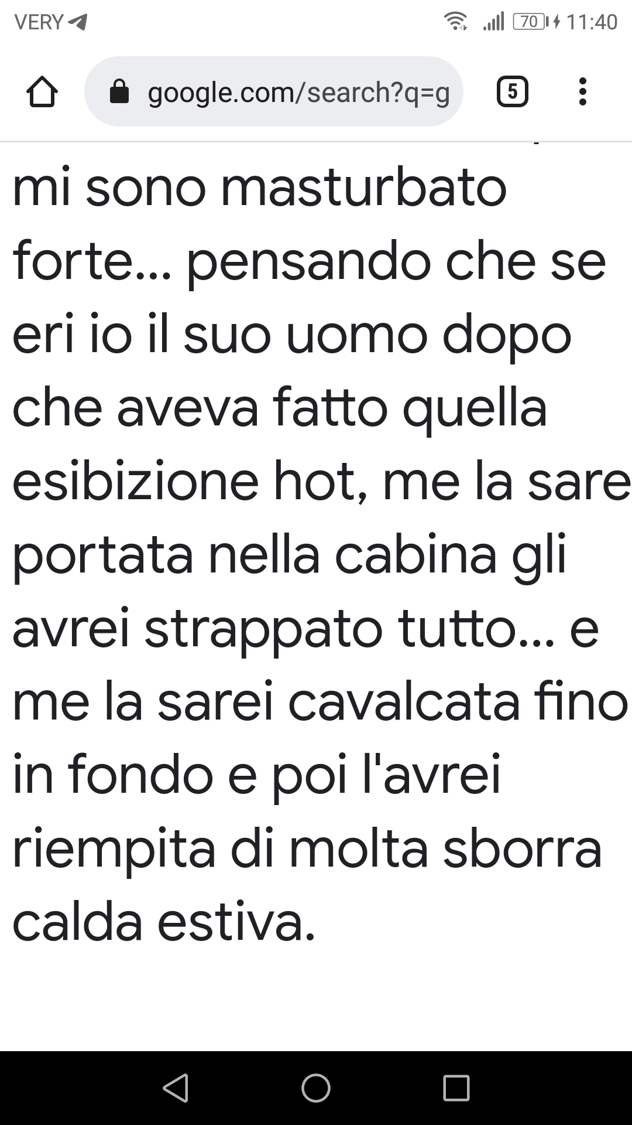Tap the 11:40 clock in the status bar
This screenshot has height=1125, width=632.
(592, 22)
